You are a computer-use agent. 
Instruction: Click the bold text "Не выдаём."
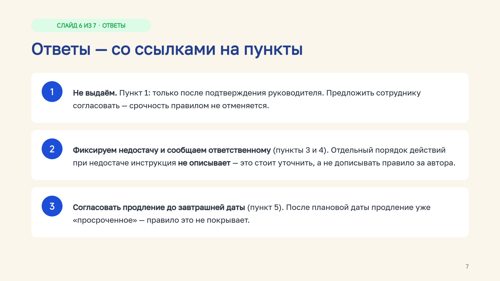[x=95, y=93]
